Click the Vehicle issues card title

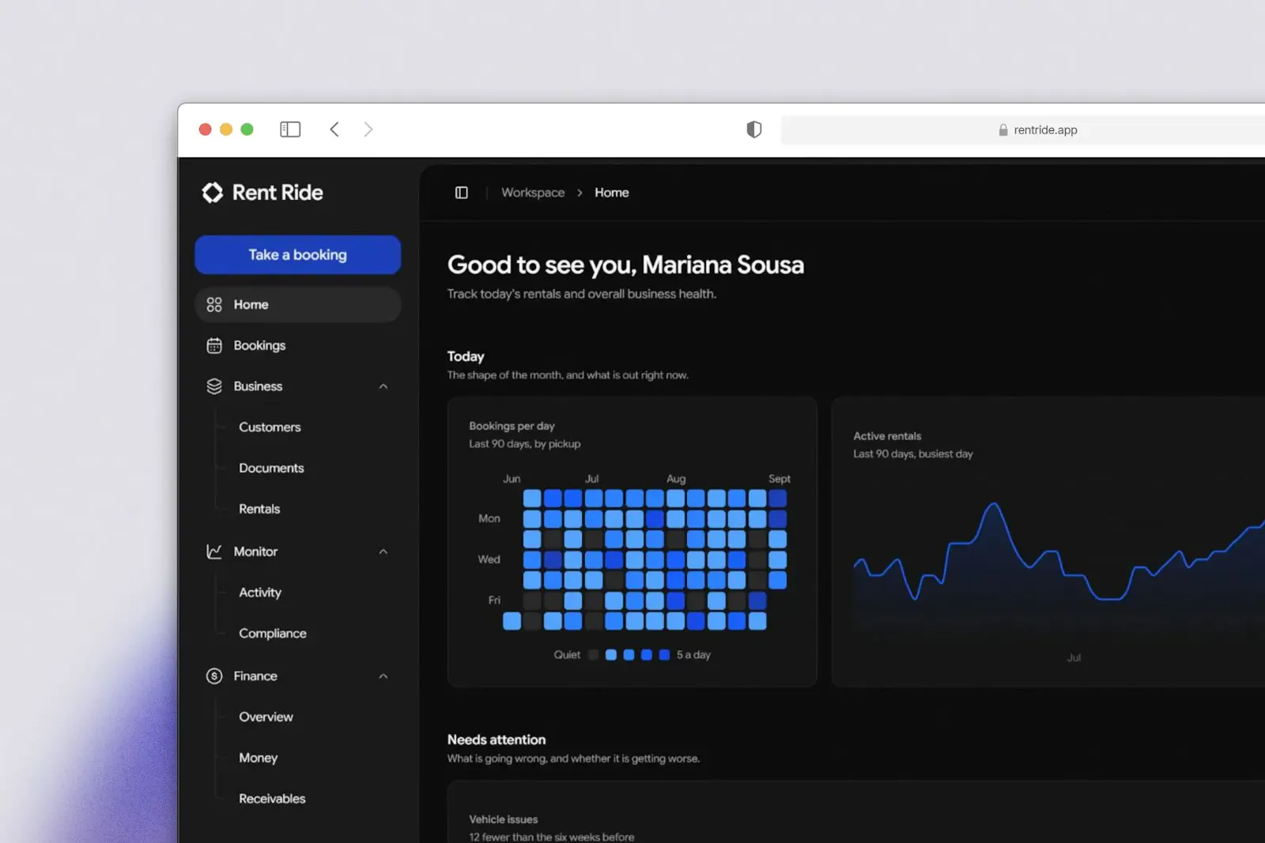pos(503,819)
